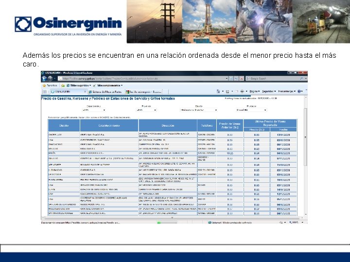The image size is (350, 262).
Task: Click the Distrito column header
Action: 64,126
